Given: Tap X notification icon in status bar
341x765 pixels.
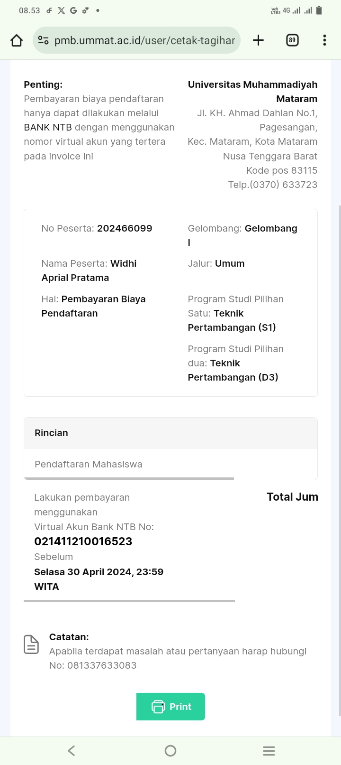Looking at the screenshot, I should (x=61, y=10).
